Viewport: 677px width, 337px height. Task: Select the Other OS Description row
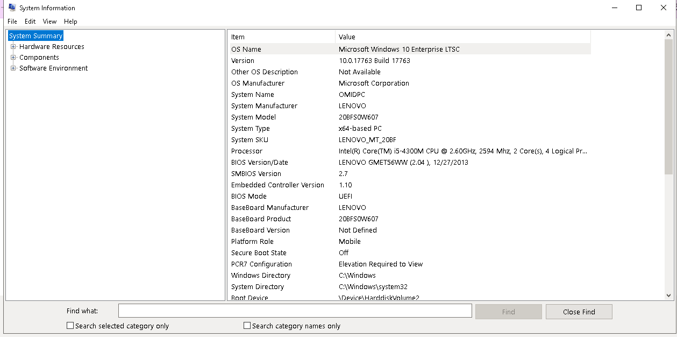click(x=409, y=72)
